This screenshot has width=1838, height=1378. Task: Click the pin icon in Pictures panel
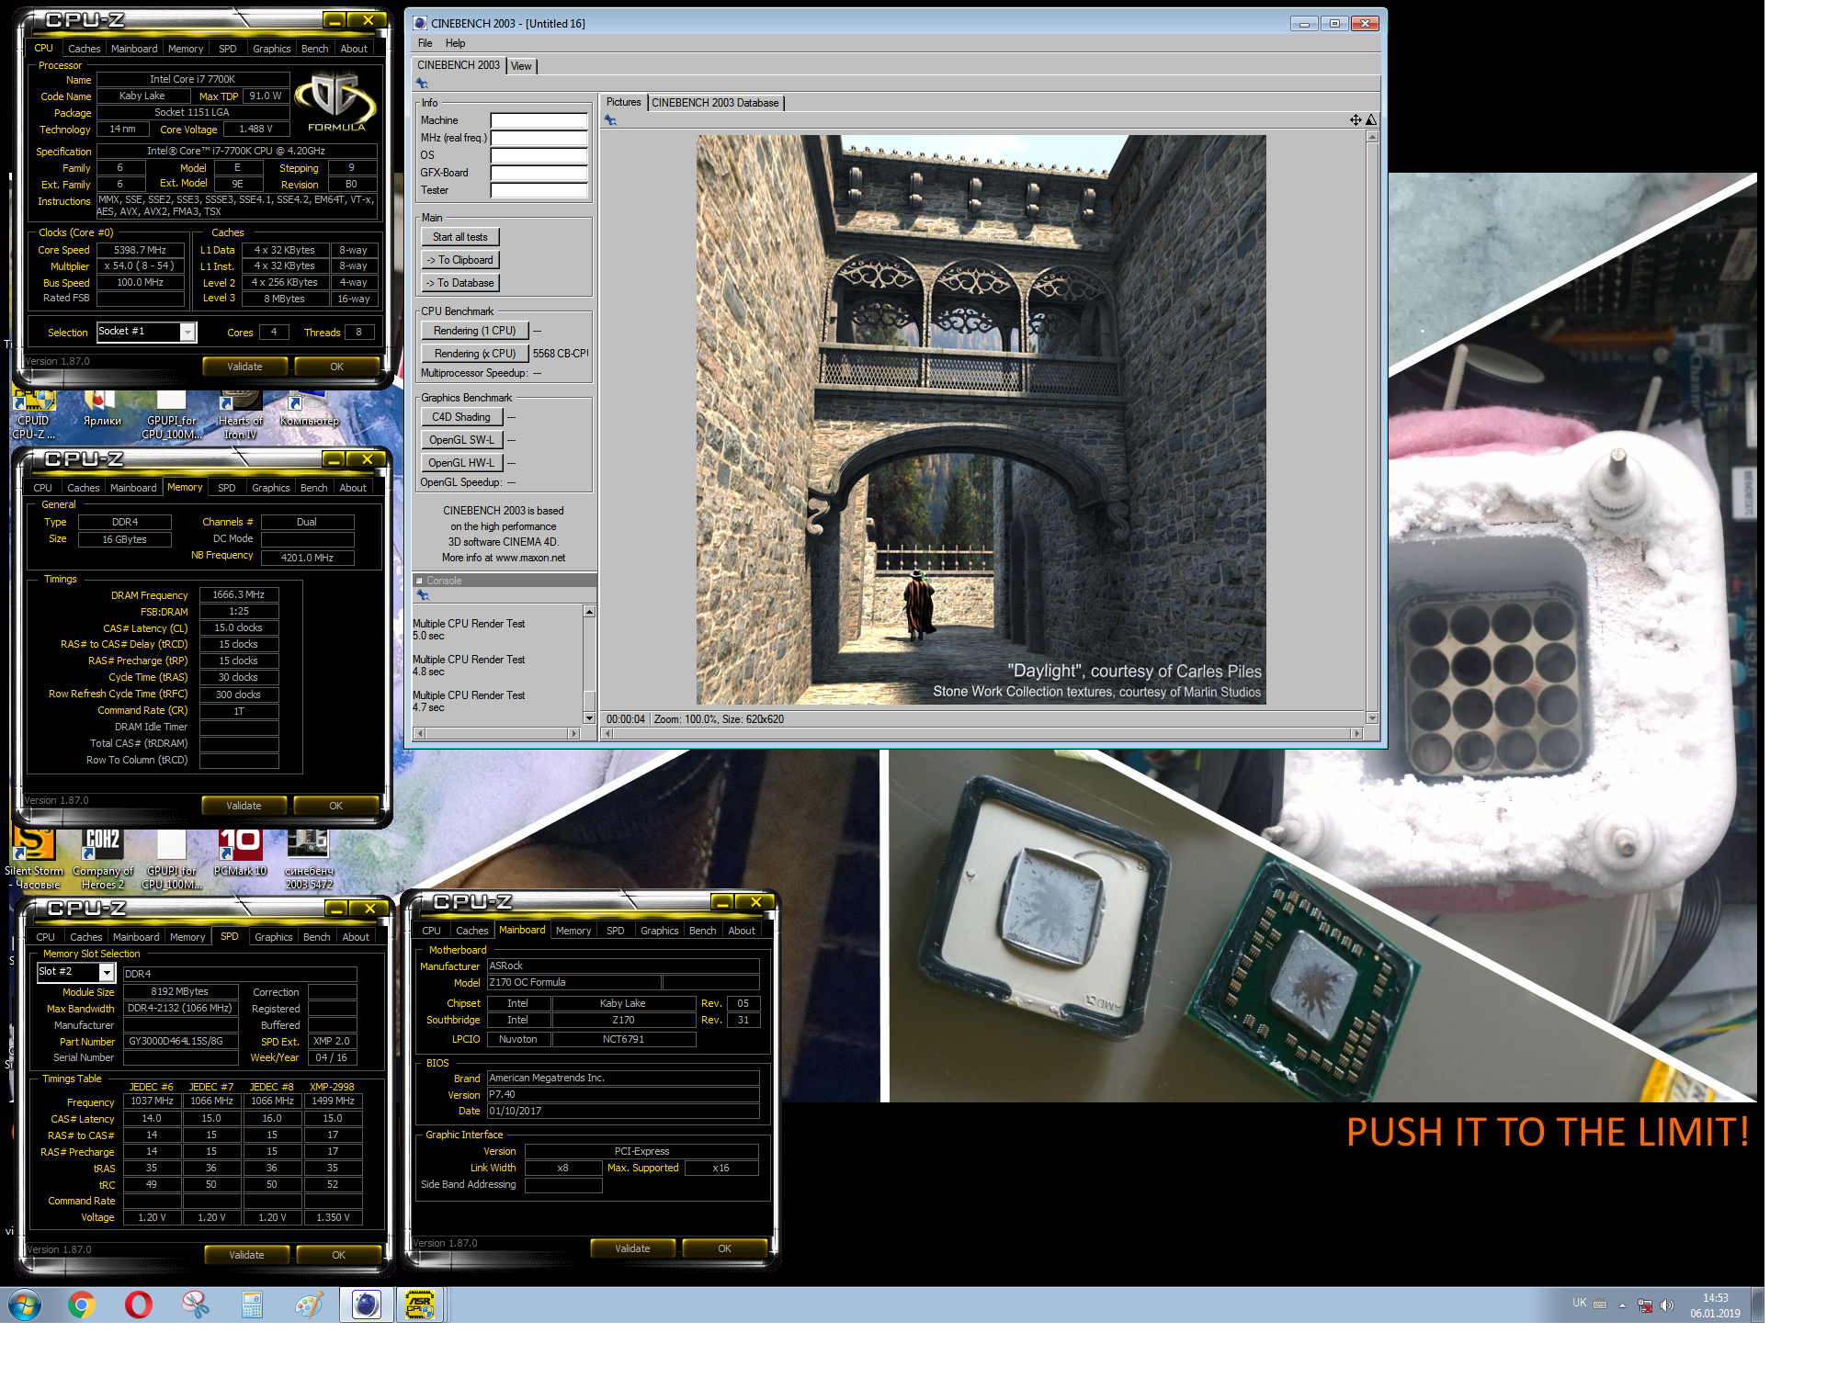pyautogui.click(x=610, y=120)
